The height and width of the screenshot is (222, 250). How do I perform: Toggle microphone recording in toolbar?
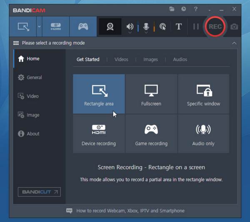[146, 27]
